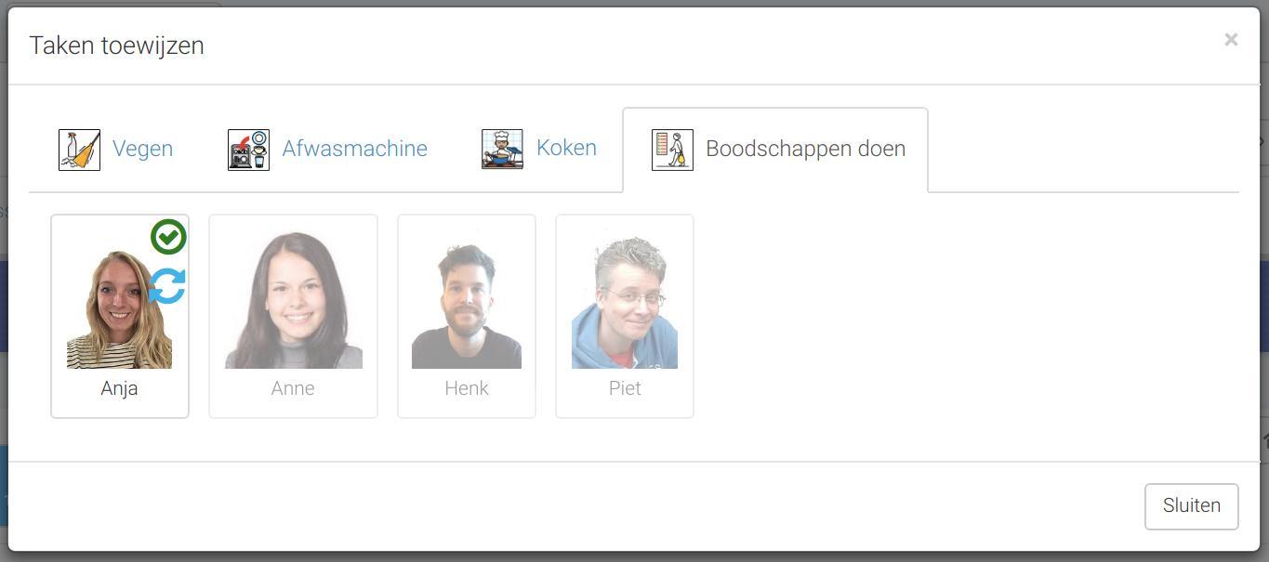Click the greyed name label Piet
This screenshot has height=562, width=1269.
click(625, 388)
